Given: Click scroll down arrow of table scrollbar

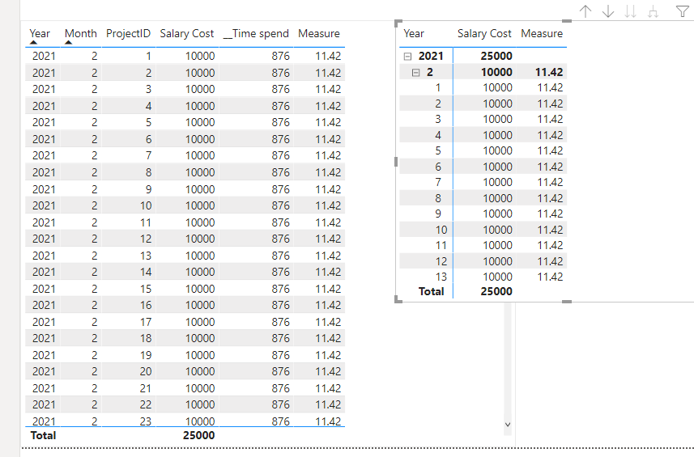Looking at the screenshot, I should pyautogui.click(x=508, y=425).
